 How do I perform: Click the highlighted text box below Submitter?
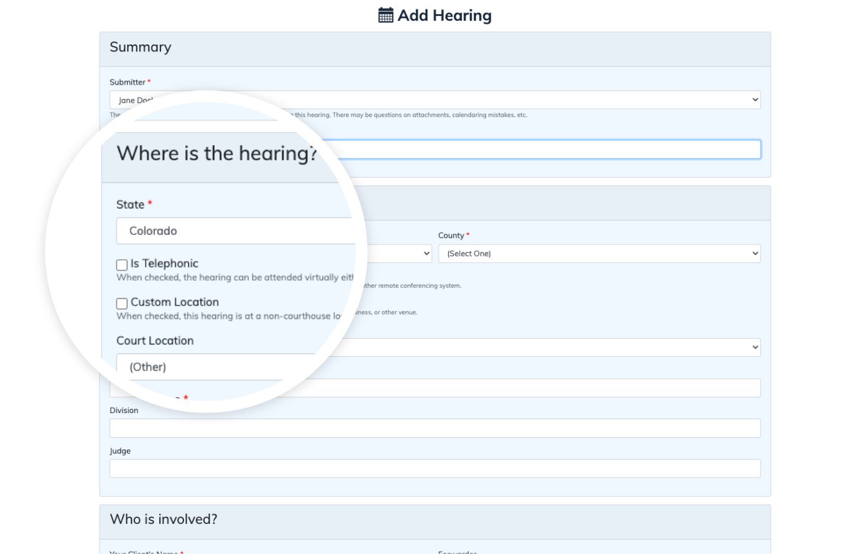coord(550,150)
